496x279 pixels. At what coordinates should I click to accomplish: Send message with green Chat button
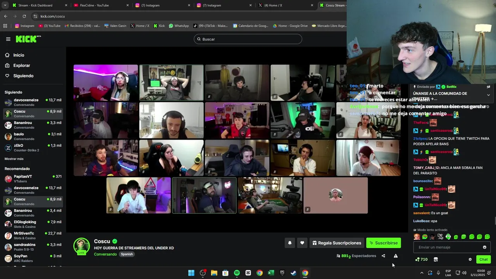[x=484, y=259]
